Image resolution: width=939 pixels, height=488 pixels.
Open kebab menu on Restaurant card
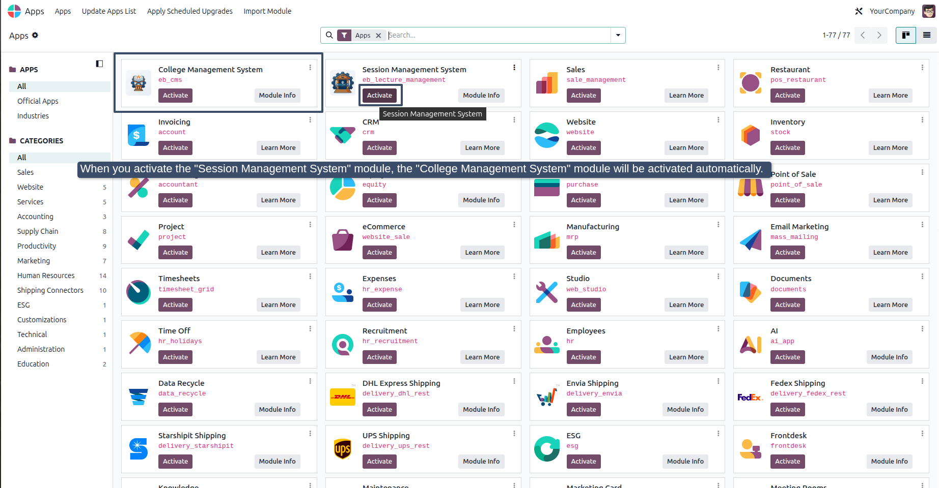[x=922, y=68]
